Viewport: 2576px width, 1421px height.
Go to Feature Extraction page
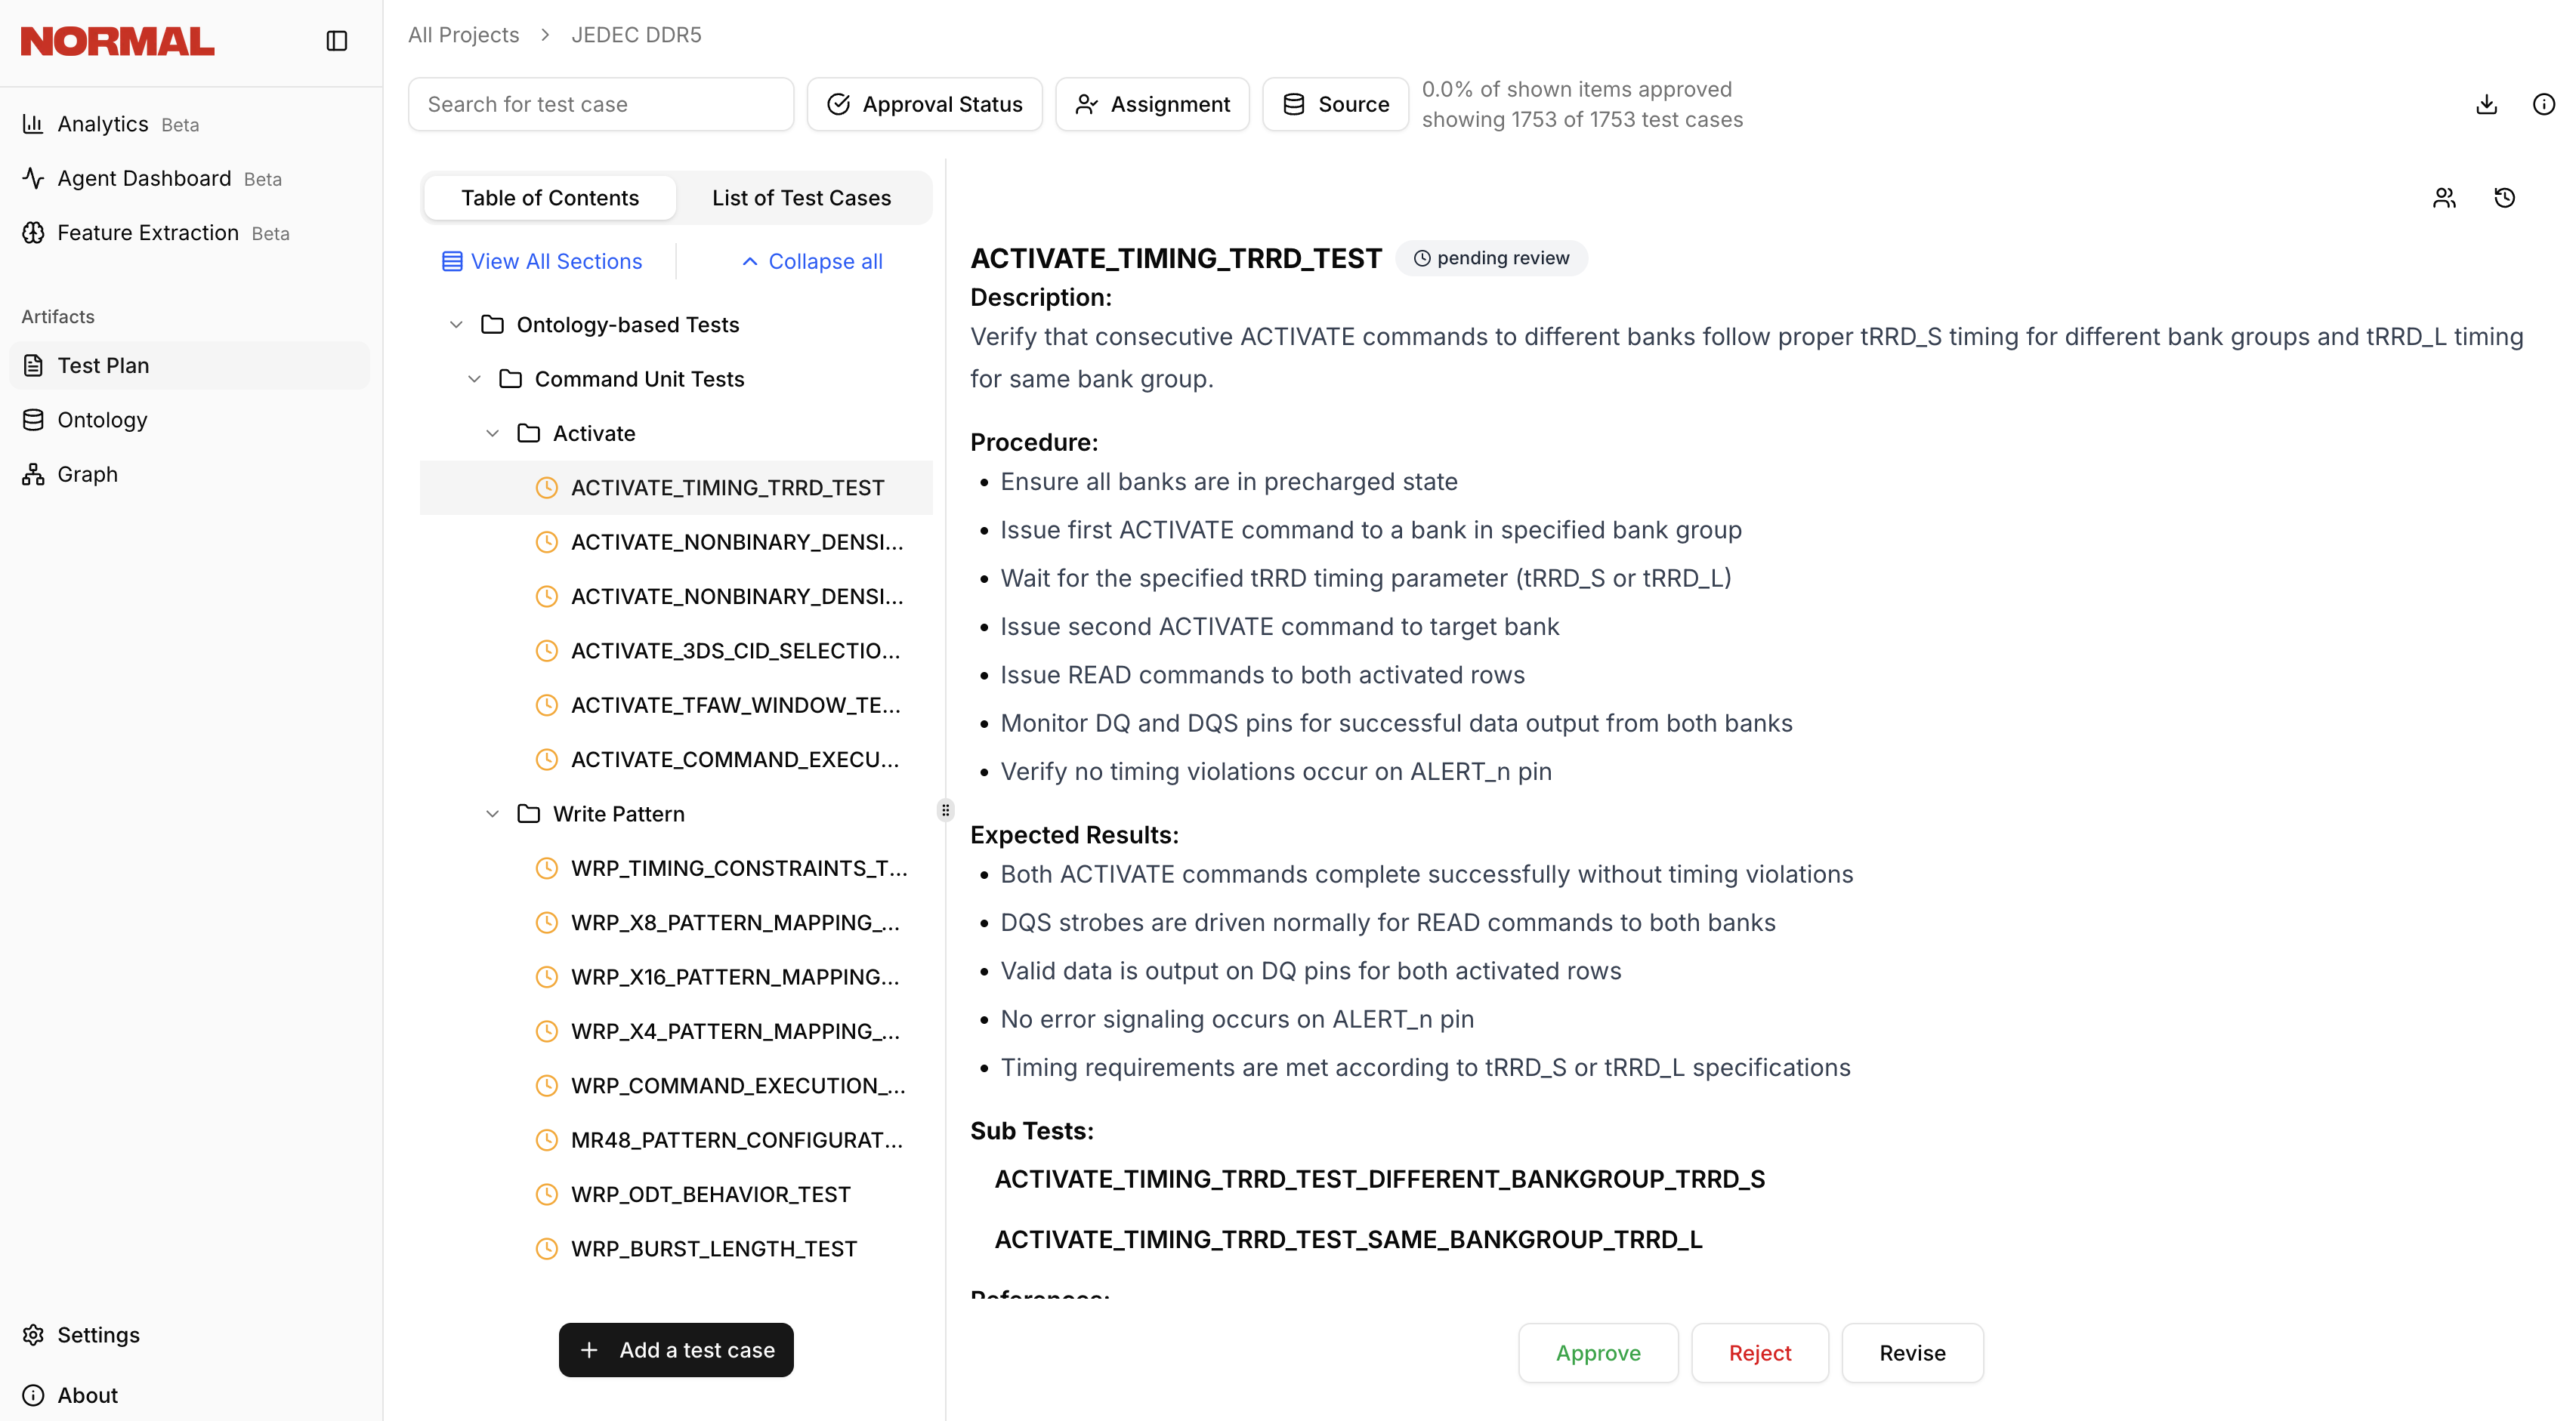(x=147, y=233)
